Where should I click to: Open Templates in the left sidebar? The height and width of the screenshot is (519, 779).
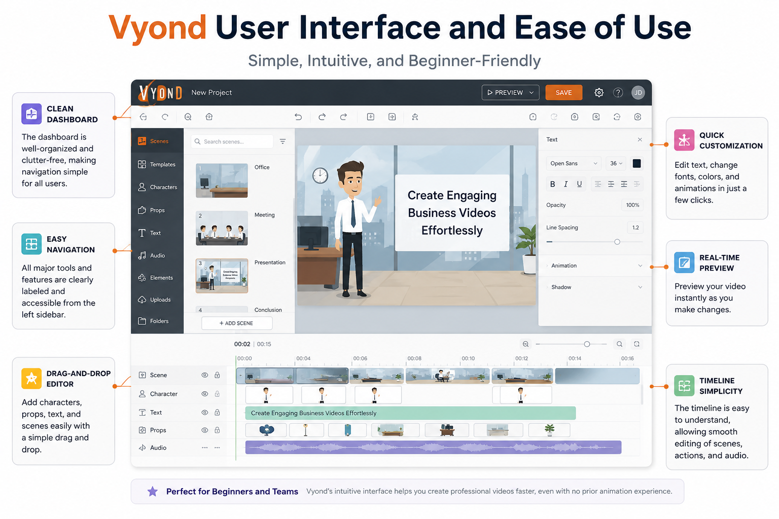click(157, 164)
